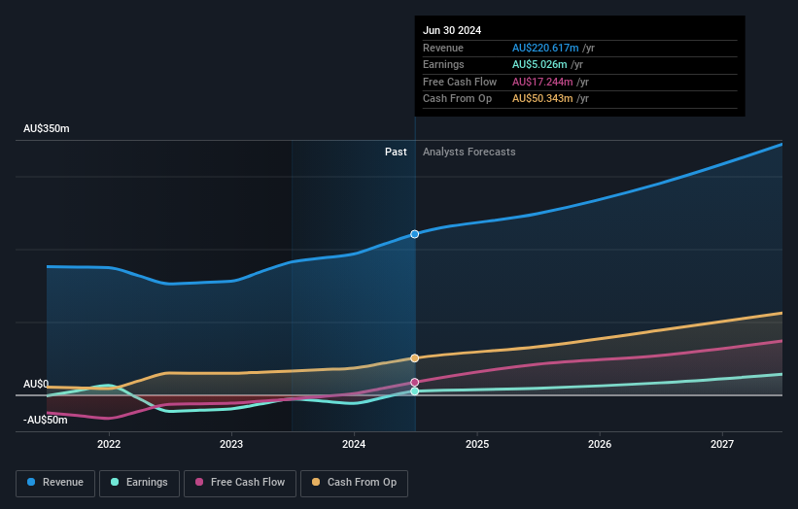
Task: Click the pink Free Cash Flow data point
Action: [415, 383]
